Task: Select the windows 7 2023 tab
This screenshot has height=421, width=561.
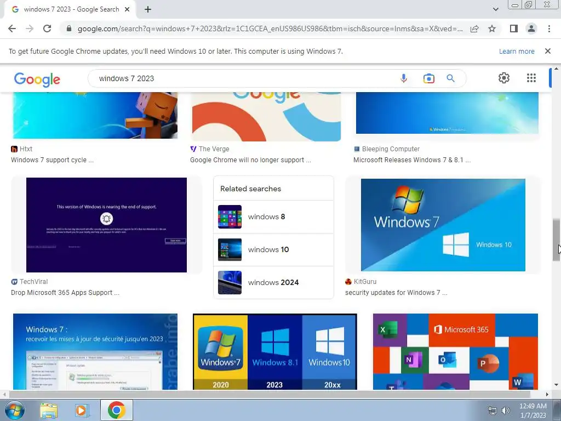Action: [x=70, y=10]
